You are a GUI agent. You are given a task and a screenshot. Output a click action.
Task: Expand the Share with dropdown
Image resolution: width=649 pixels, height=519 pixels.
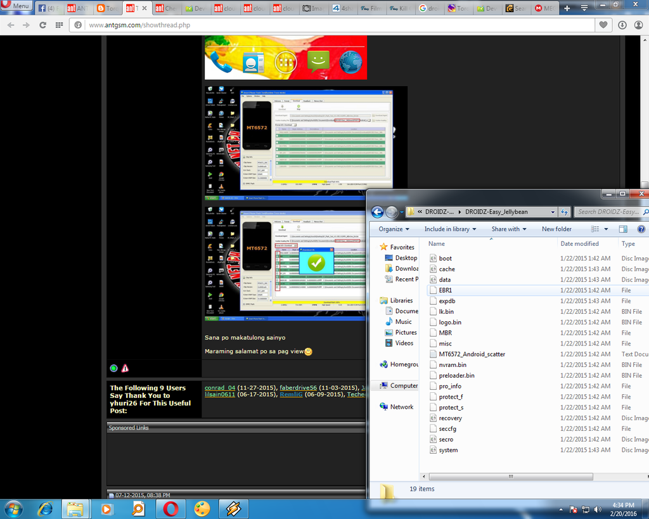tap(508, 229)
